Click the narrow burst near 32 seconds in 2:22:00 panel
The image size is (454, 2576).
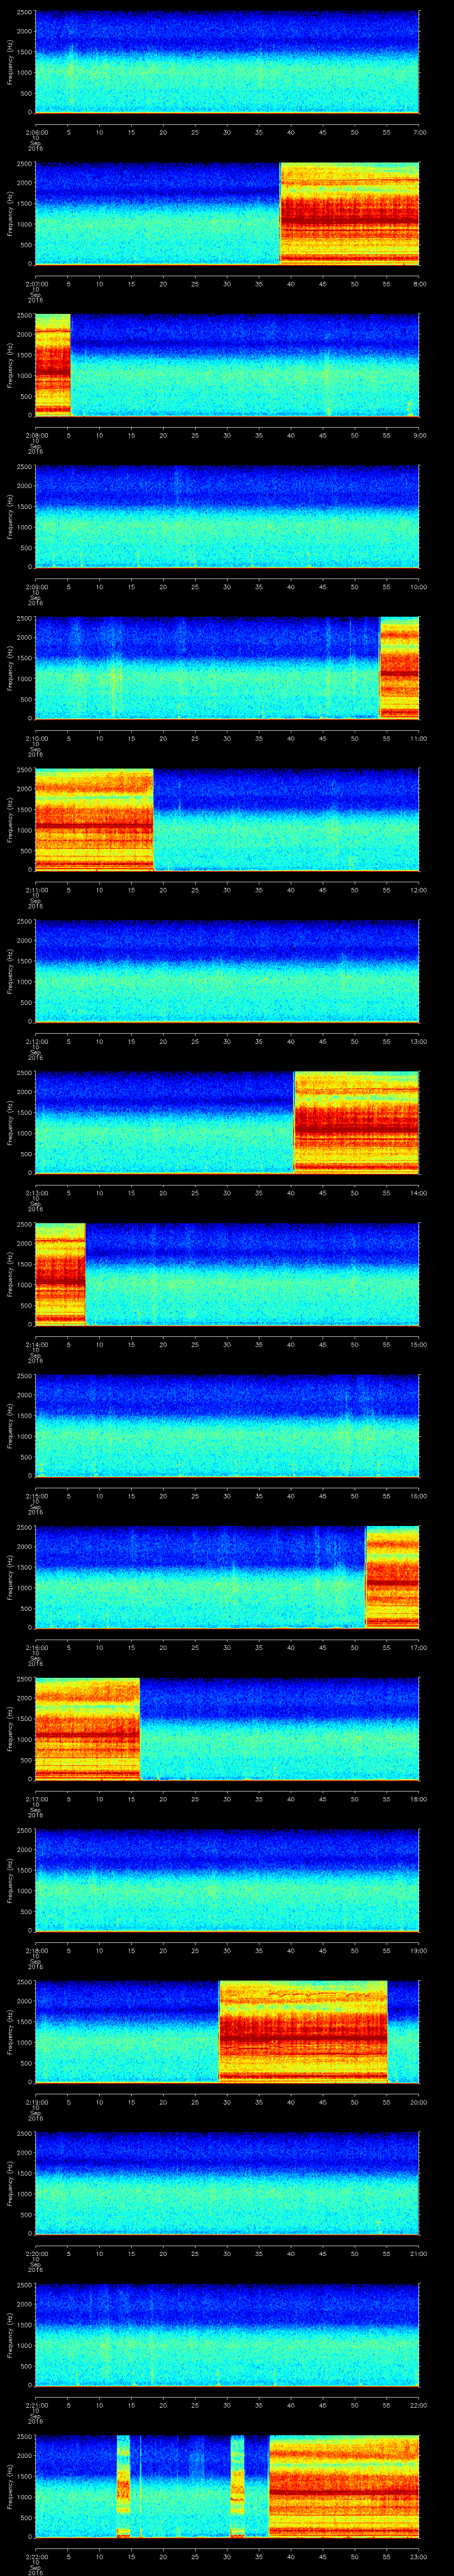coord(238,2486)
